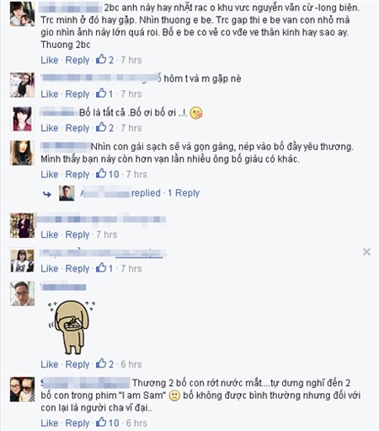Viewport: 379px width, 431px height.
Task: Open the profile picture of the man with glasses
Action: coord(22,294)
